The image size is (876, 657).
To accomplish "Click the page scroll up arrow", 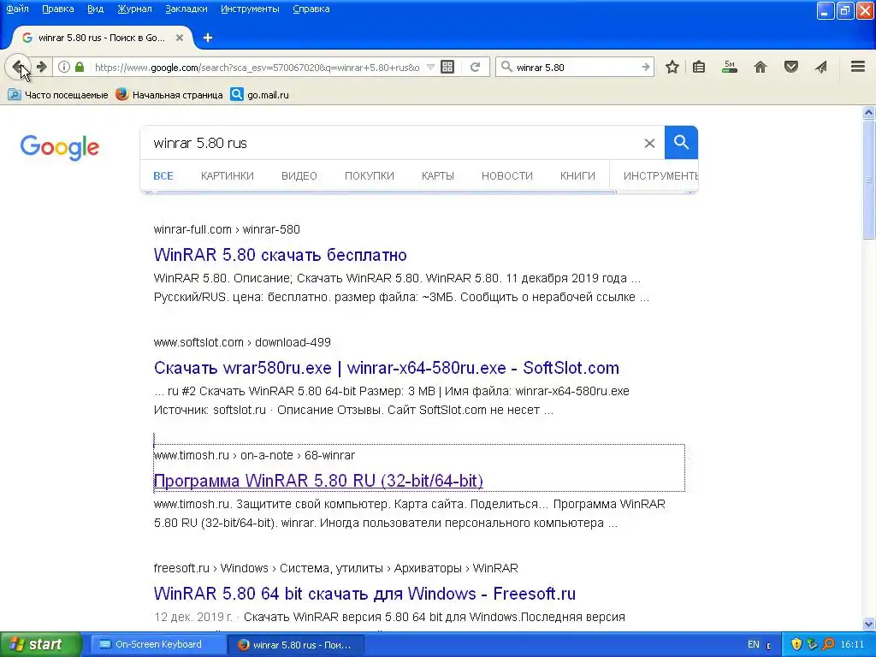I will 869,112.
